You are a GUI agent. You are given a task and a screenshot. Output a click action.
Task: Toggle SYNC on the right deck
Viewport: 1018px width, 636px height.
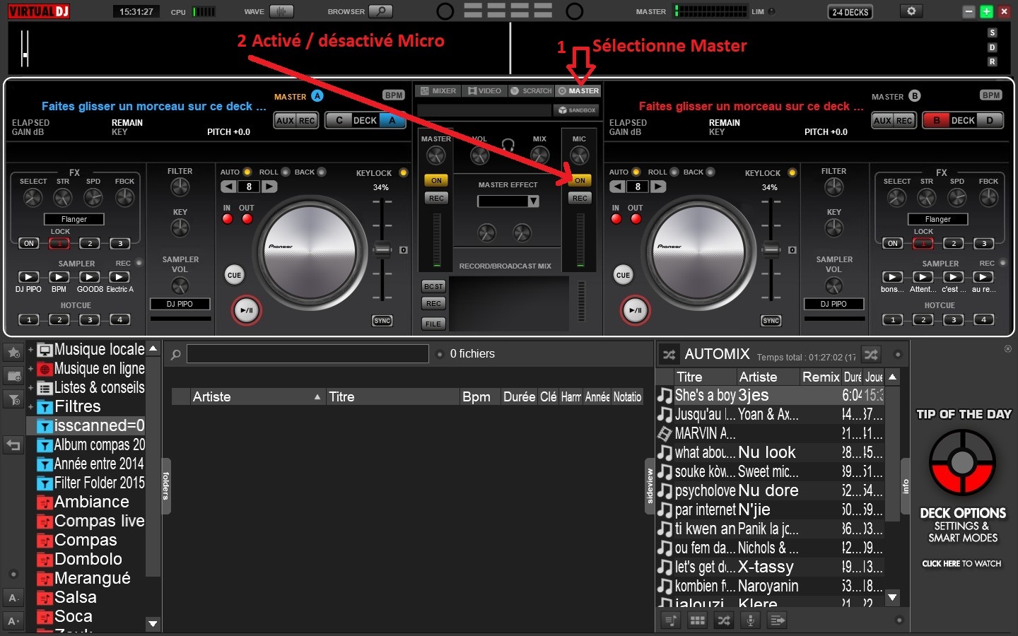pyautogui.click(x=771, y=321)
